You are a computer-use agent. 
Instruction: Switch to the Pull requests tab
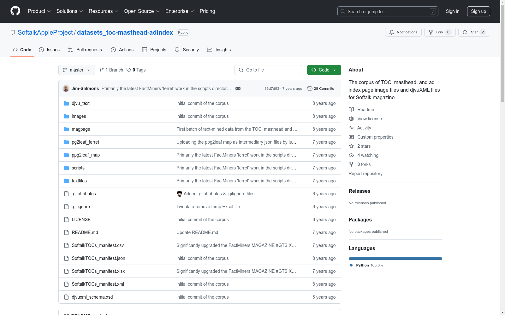pyautogui.click(x=85, y=50)
